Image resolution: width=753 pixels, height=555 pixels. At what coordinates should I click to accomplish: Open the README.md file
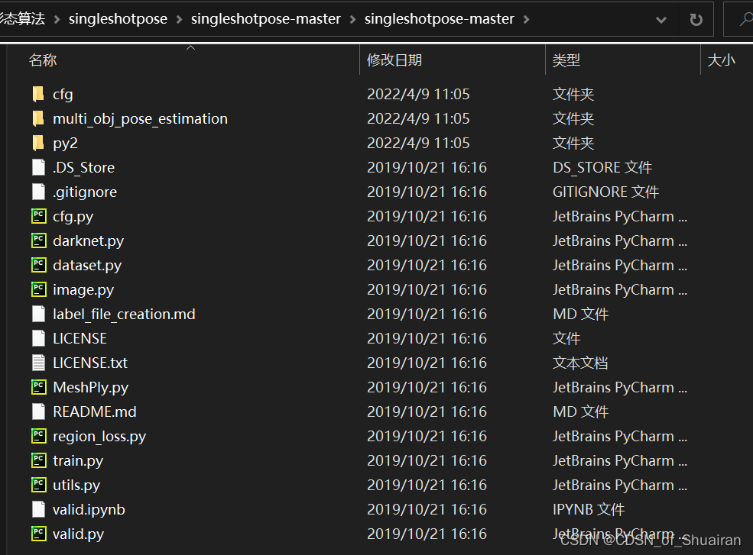94,411
